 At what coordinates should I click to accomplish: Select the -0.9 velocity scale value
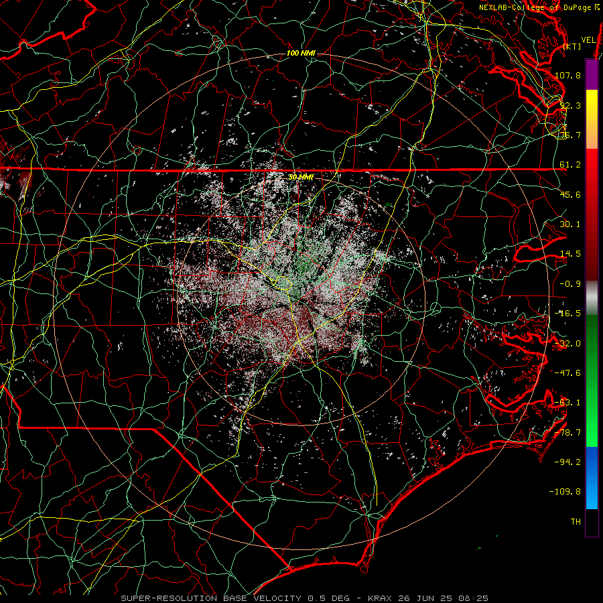click(570, 284)
